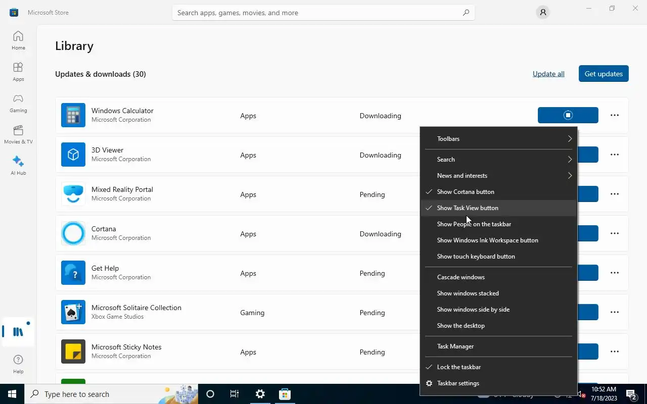Expand the Search submenu

[x=498, y=159]
